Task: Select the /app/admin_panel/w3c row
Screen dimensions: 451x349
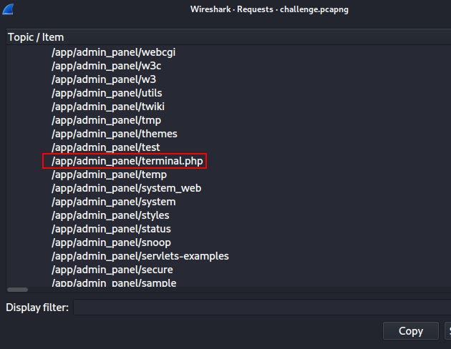Action: pyautogui.click(x=96, y=66)
